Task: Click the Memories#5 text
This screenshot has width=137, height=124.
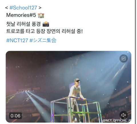Action: [x=21, y=15]
